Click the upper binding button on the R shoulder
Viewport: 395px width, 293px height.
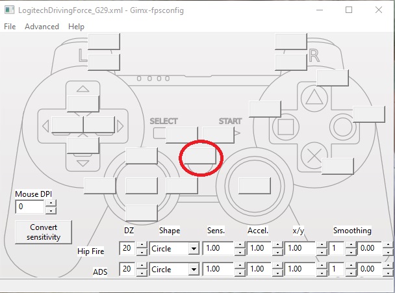click(x=291, y=42)
